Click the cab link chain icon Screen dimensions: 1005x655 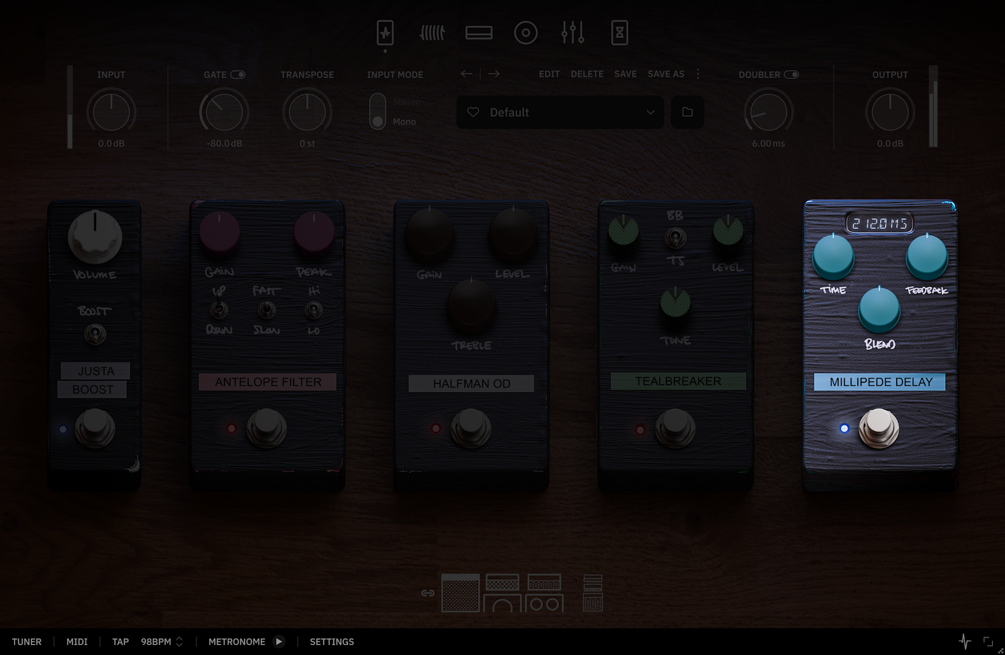click(x=428, y=593)
